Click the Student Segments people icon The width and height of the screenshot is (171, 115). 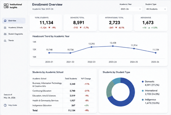[x=5, y=34]
